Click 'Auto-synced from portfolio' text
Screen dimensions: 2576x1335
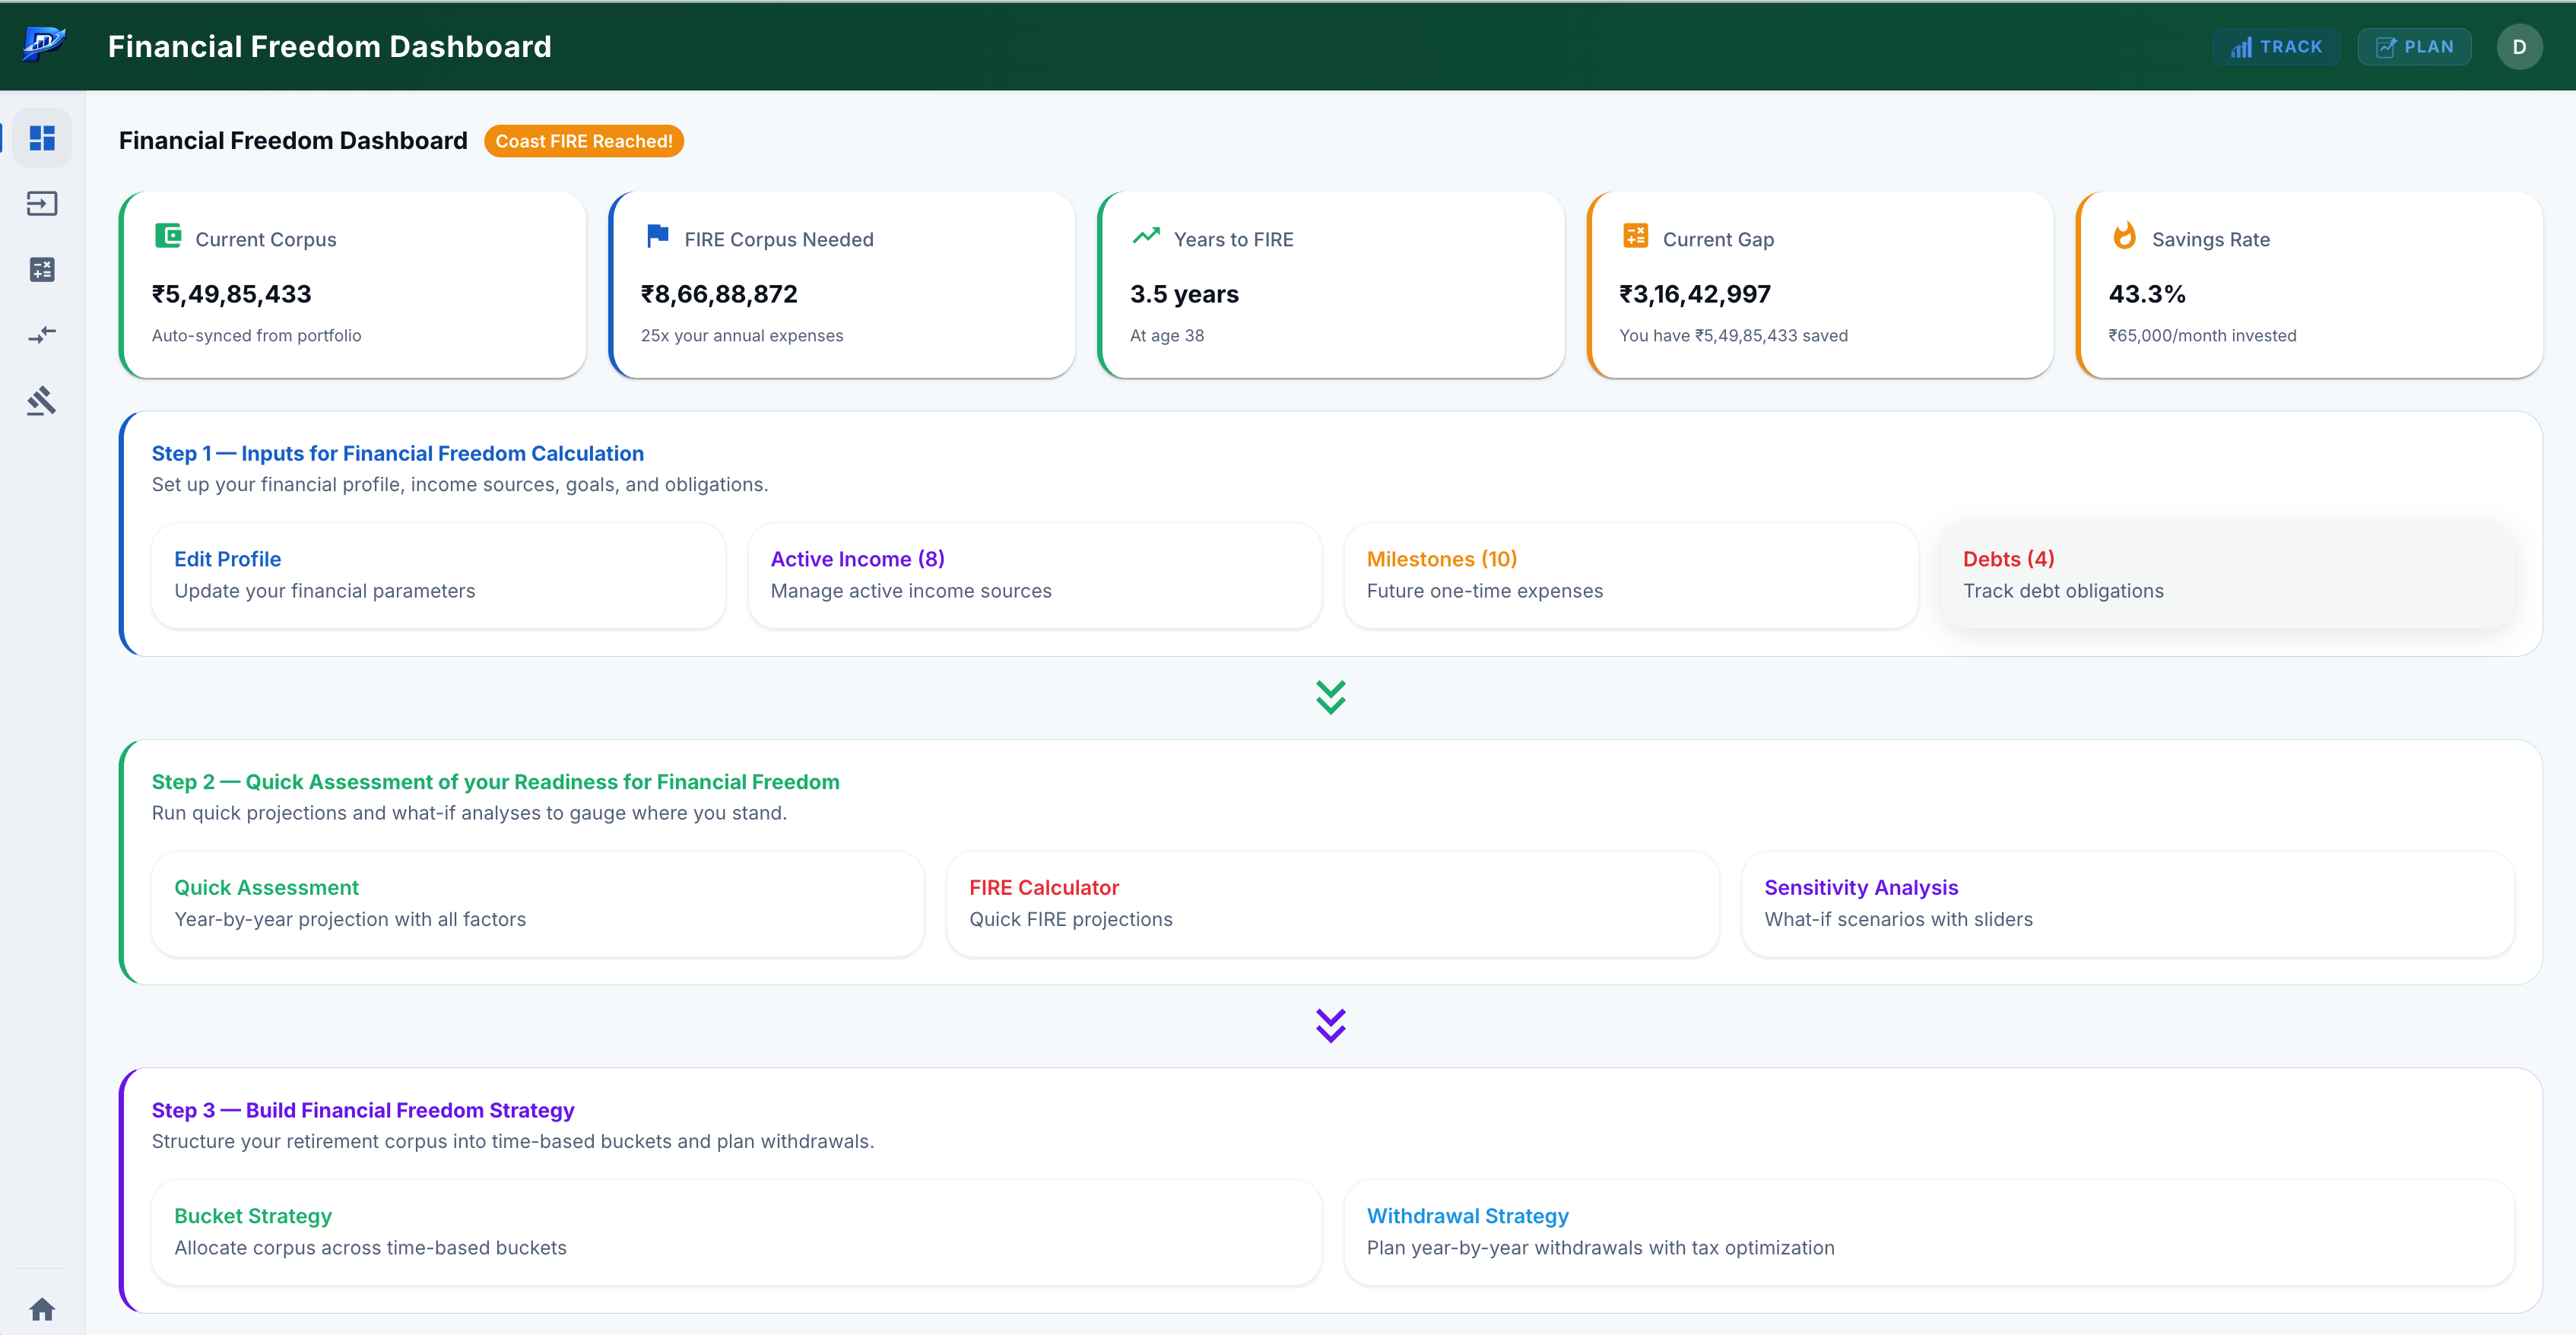[256, 335]
